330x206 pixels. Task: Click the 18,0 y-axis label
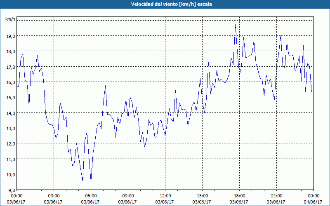point(11,51)
